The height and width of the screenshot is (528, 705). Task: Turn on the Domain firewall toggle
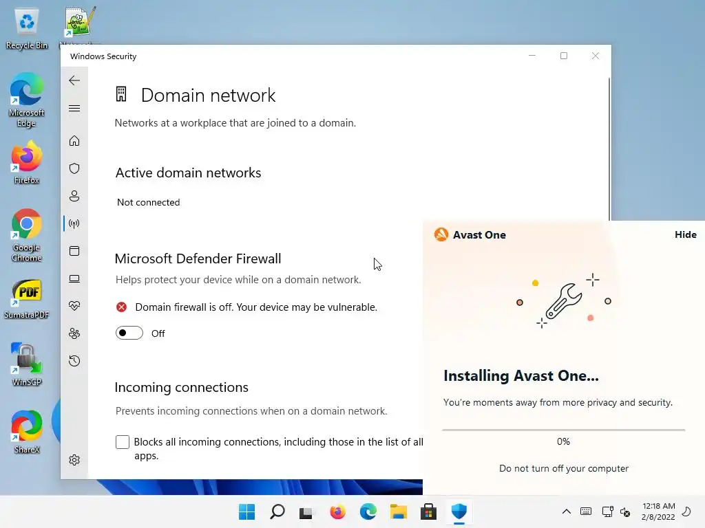pyautogui.click(x=129, y=333)
